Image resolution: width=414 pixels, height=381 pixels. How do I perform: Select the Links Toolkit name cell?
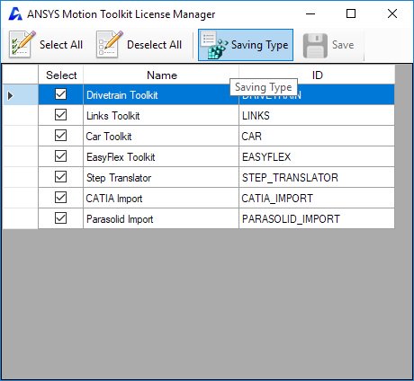click(161, 115)
